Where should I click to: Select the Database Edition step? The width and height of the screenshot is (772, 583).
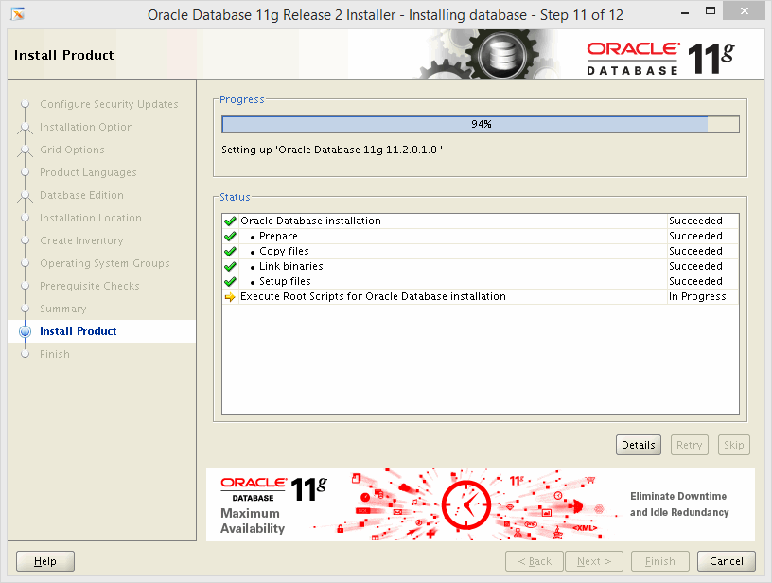click(81, 195)
